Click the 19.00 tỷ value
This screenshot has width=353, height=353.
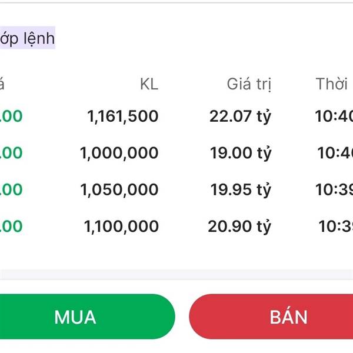(240, 153)
